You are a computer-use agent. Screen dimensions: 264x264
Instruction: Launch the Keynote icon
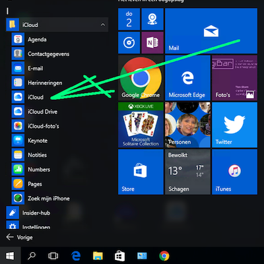pyautogui.click(x=18, y=141)
